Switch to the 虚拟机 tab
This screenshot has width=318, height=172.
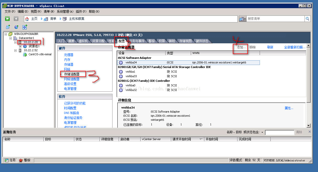(83, 41)
